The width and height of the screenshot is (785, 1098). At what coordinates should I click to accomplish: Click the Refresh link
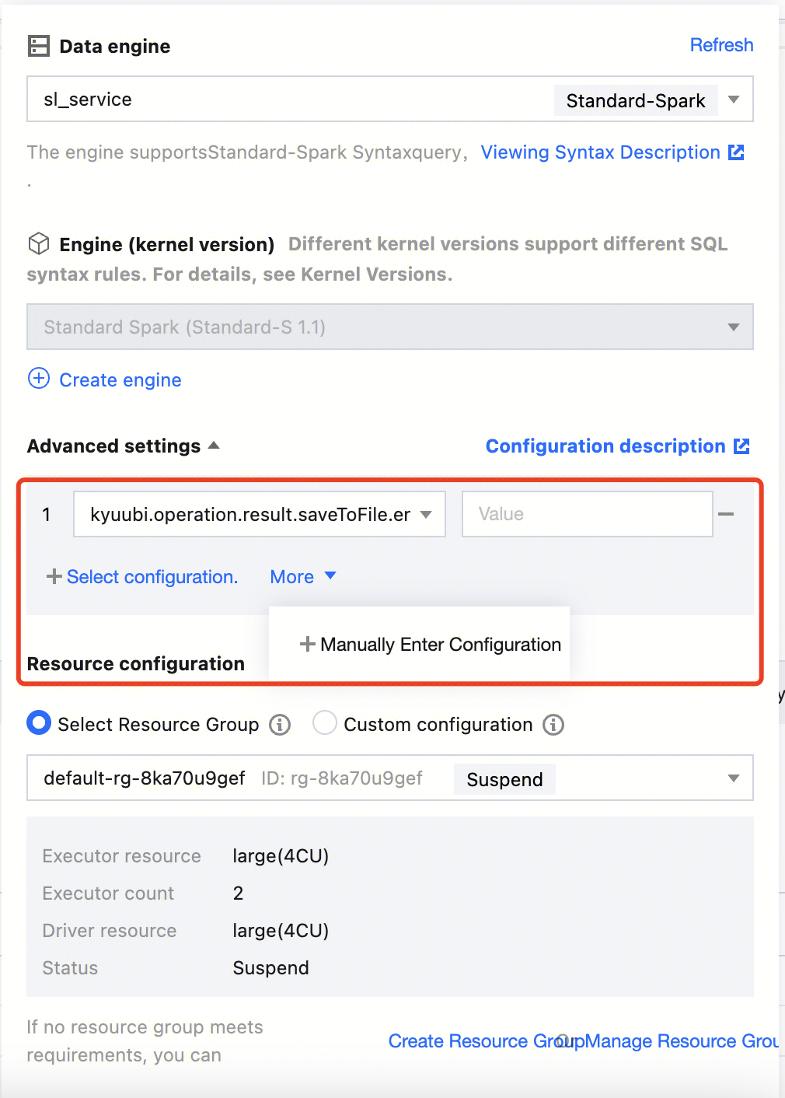tap(721, 45)
